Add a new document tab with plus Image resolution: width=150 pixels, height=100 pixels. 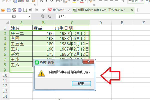click(138, 10)
